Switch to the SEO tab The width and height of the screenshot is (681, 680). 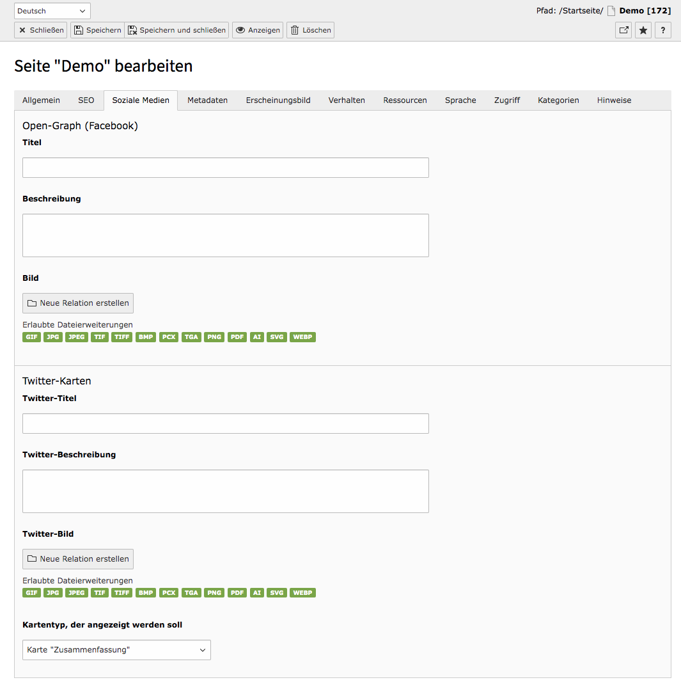tap(86, 100)
